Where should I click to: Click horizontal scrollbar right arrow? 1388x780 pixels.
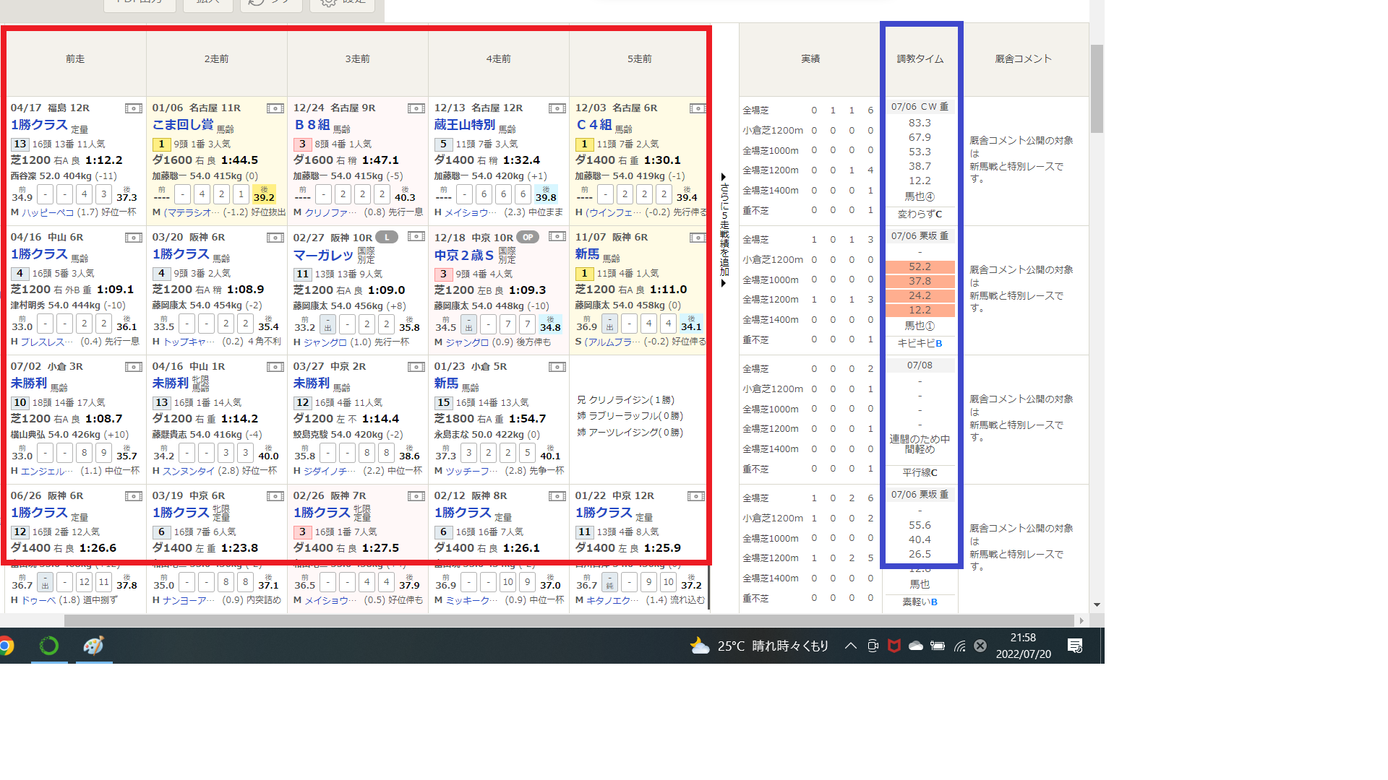click(1081, 621)
